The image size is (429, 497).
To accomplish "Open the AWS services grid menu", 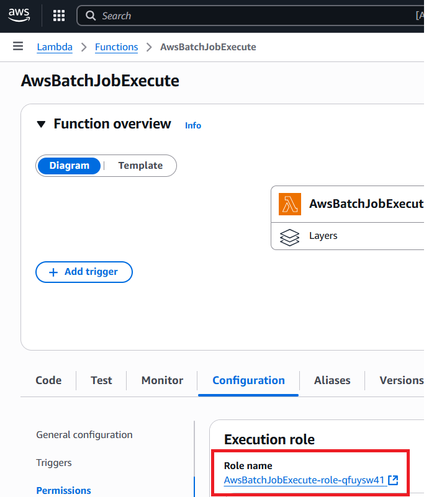I will click(x=59, y=16).
